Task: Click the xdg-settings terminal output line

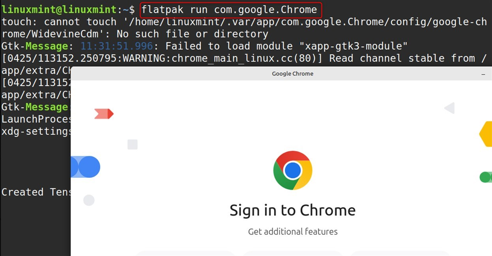Action: (x=36, y=131)
